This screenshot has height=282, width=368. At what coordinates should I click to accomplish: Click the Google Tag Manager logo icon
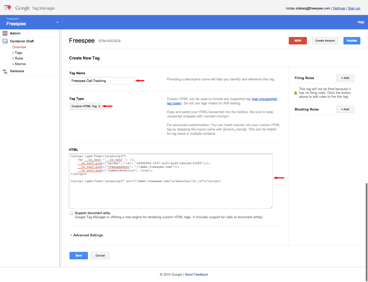(x=8, y=8)
